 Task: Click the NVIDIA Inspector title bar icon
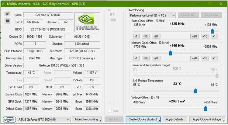pyautogui.click(x=4, y=4)
